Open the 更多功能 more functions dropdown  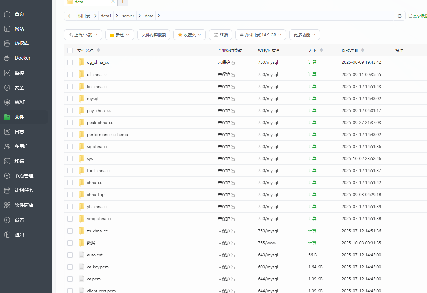click(305, 34)
